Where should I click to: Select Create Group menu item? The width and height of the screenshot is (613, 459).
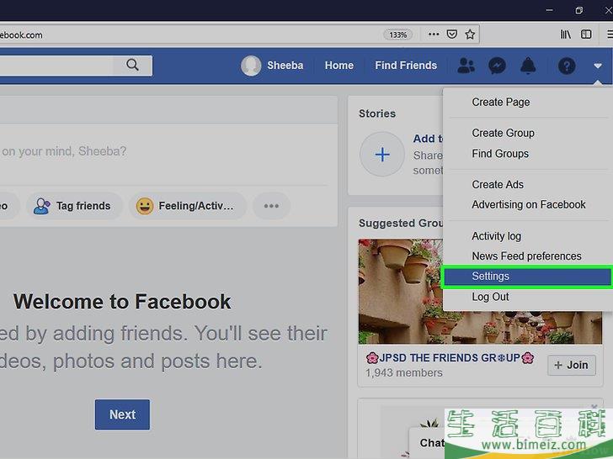[503, 133]
